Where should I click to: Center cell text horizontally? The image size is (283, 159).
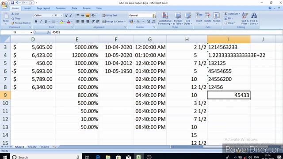(83, 22)
